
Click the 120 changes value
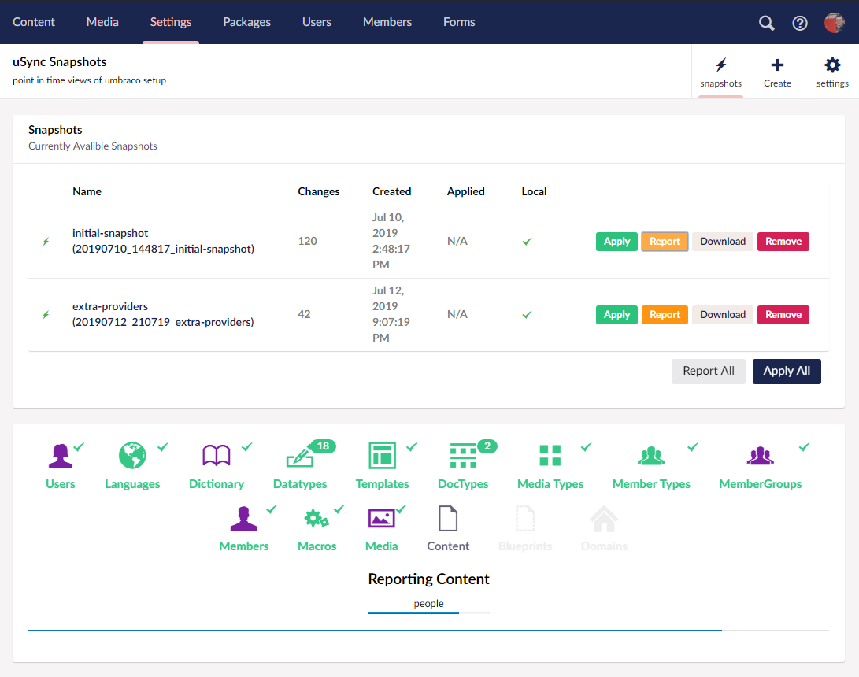[307, 242]
